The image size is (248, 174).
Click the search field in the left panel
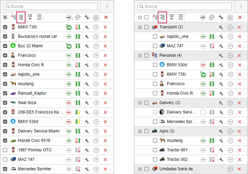point(51,6)
